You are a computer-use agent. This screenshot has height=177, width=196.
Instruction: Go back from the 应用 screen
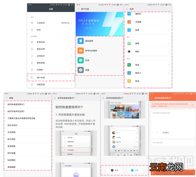click(x=127, y=9)
